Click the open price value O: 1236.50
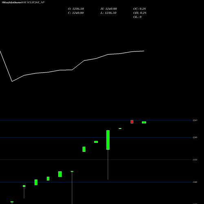 pos(76,9)
